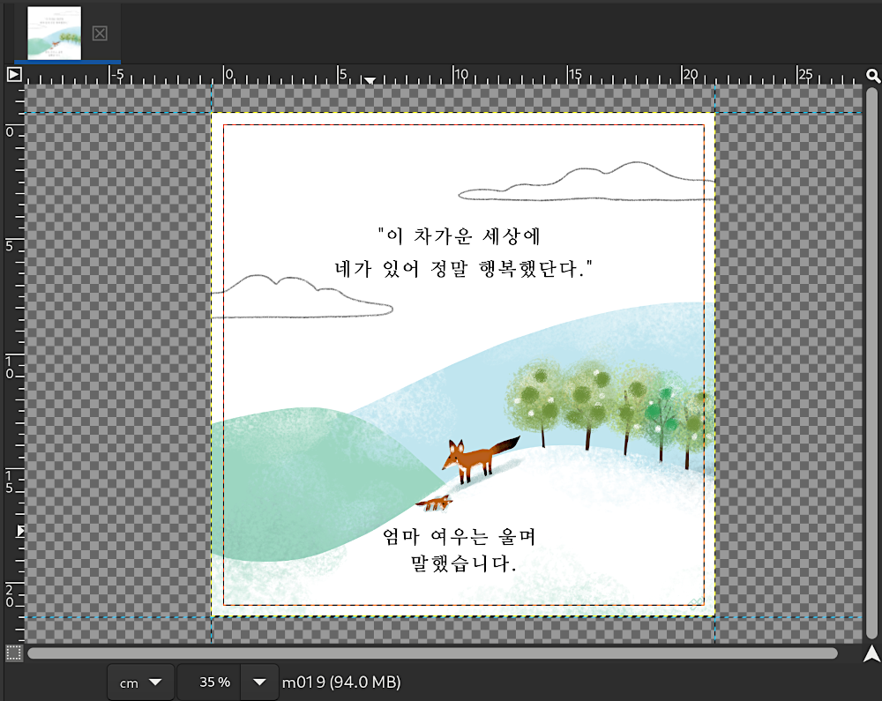Open the zoom level dropdown beside 35%
The height and width of the screenshot is (701, 882).
coord(258,682)
